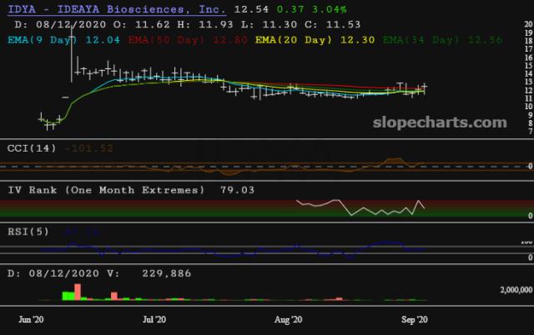
Task: Click the Sep '20 time axis label
Action: pos(415,319)
